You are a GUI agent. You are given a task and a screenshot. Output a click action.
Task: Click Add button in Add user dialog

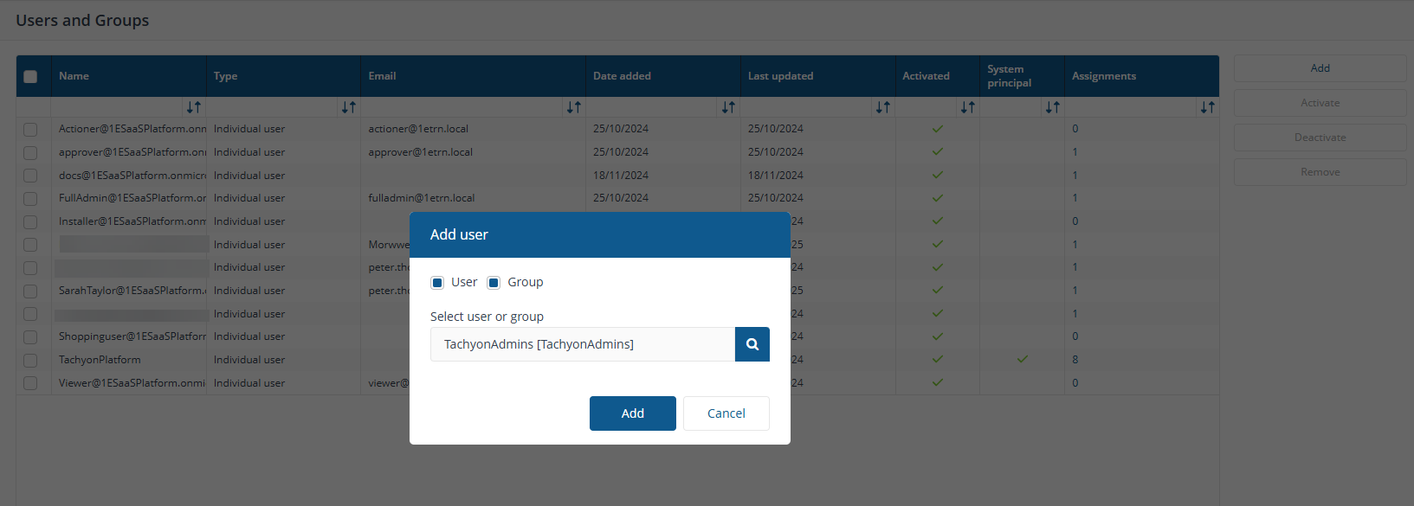[632, 413]
